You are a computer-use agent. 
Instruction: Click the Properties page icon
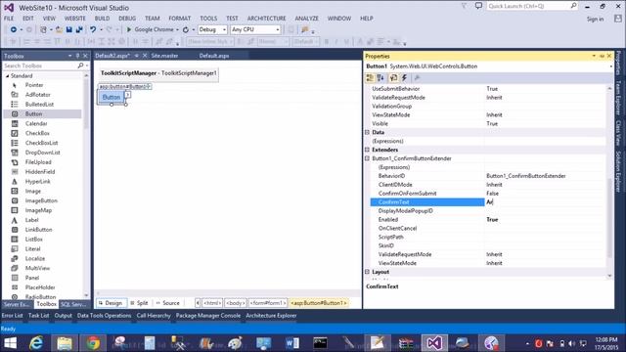click(x=393, y=78)
